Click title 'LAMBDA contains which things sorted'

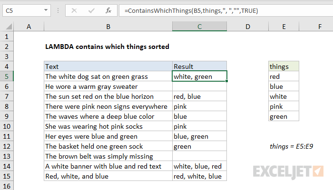pyautogui.click(x=107, y=47)
